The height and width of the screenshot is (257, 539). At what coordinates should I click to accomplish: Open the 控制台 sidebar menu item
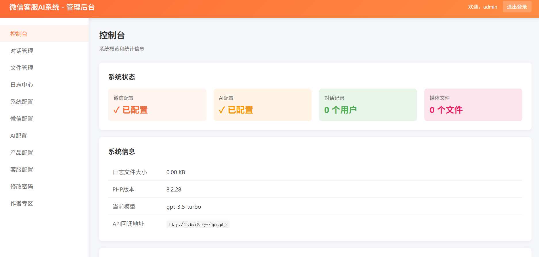(x=19, y=34)
